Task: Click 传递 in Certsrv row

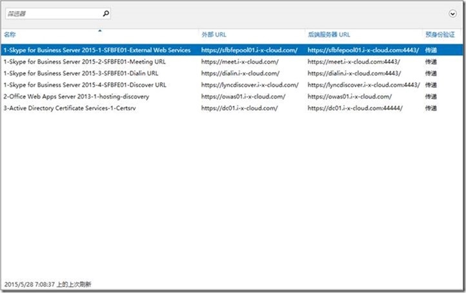Action: click(x=431, y=108)
